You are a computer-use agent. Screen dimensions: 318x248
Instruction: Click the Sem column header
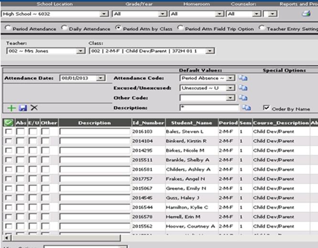tap(245, 123)
